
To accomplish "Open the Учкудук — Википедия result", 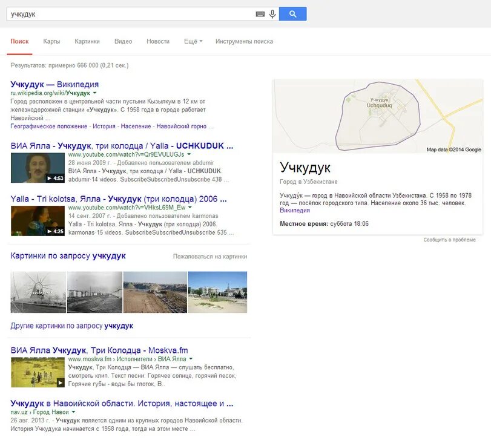I will (x=54, y=84).
